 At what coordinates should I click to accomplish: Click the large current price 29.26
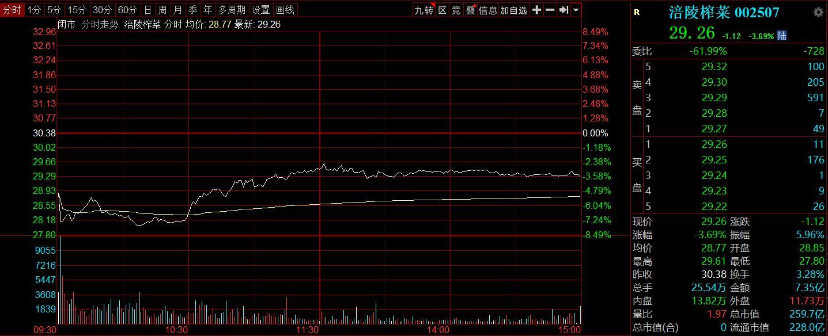692,33
